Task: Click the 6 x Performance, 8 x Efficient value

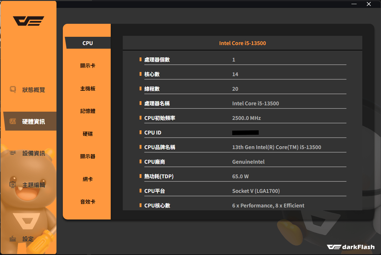Action: 268,206
